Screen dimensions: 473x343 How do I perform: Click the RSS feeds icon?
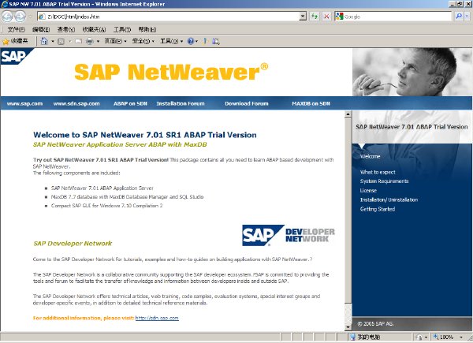pos(61,41)
